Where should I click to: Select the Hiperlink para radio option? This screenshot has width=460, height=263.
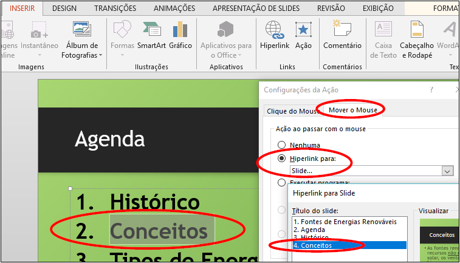tap(281, 159)
